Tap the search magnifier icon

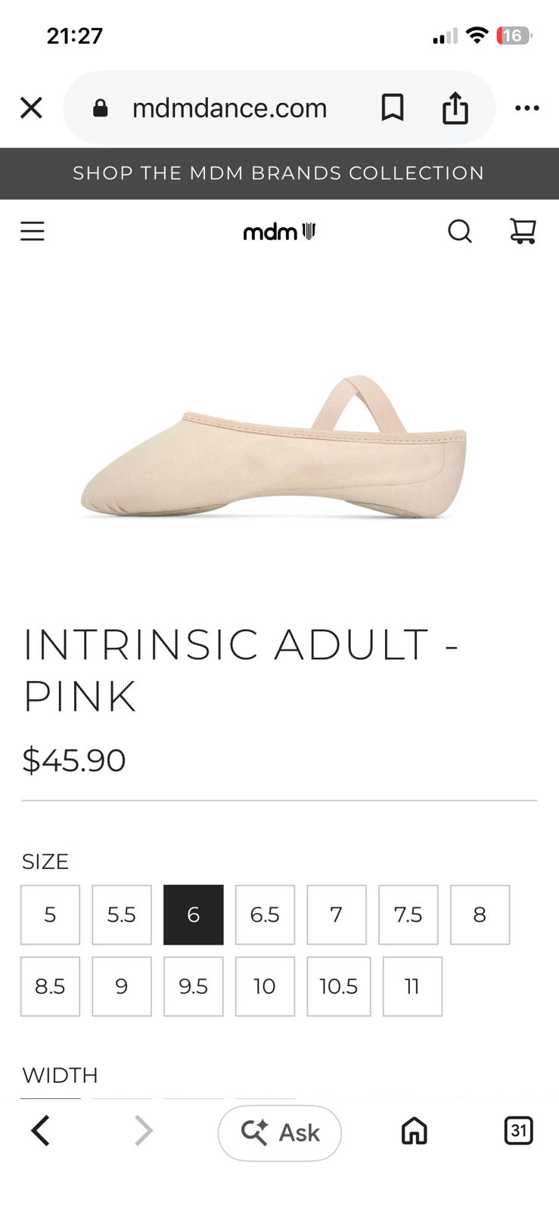[x=459, y=231]
